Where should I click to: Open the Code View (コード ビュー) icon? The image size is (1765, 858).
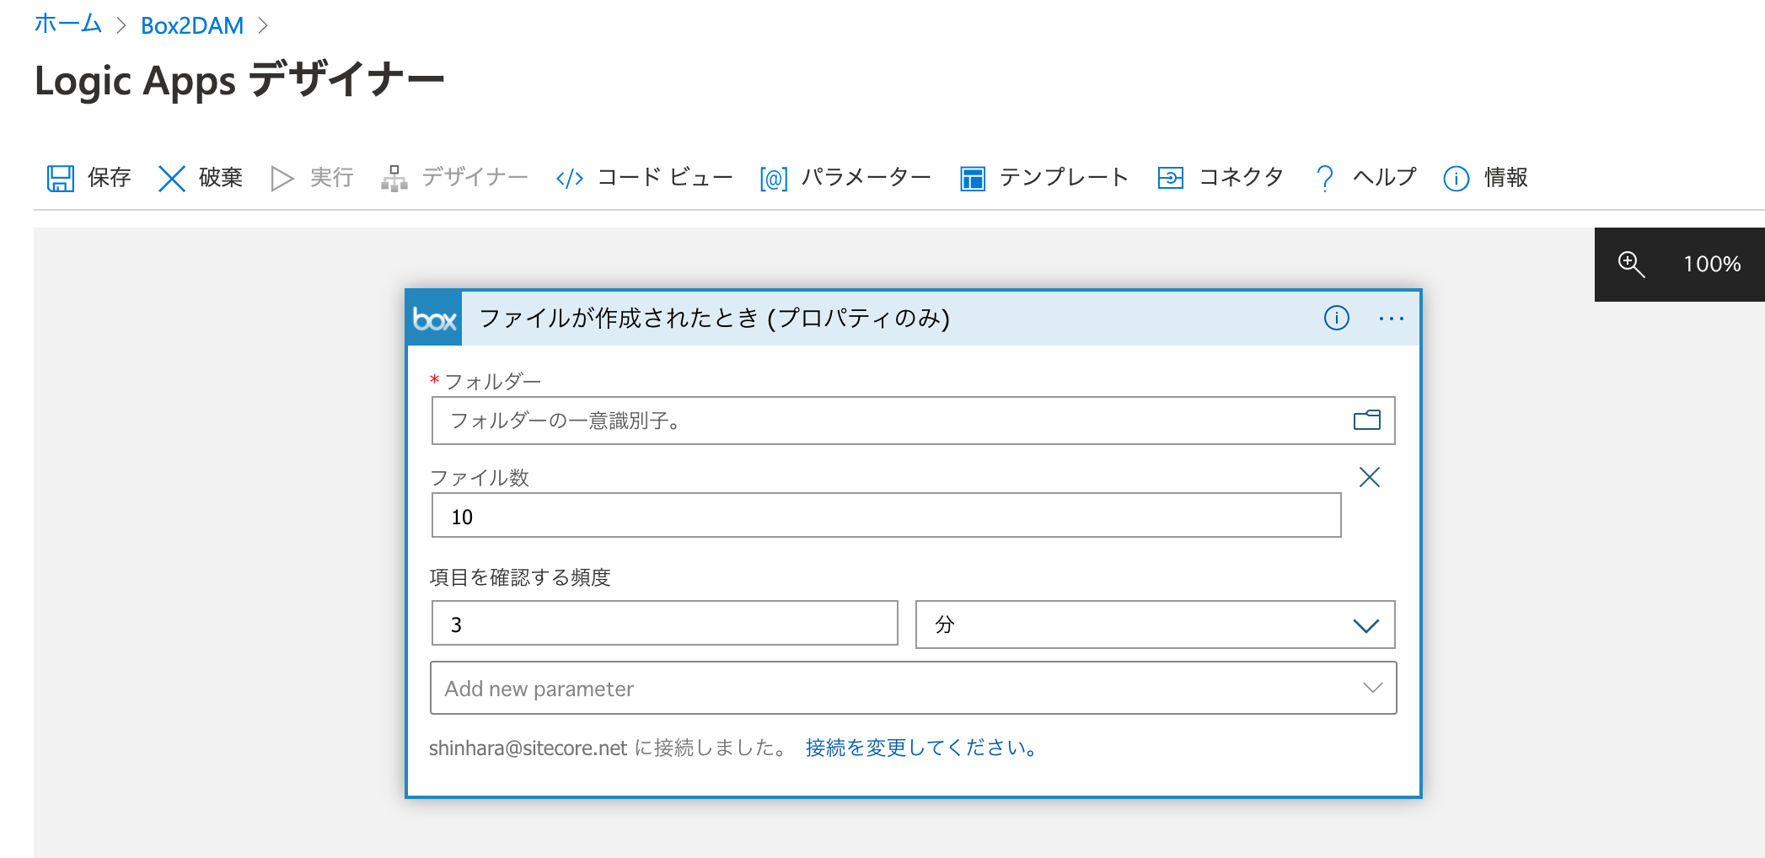pos(570,179)
